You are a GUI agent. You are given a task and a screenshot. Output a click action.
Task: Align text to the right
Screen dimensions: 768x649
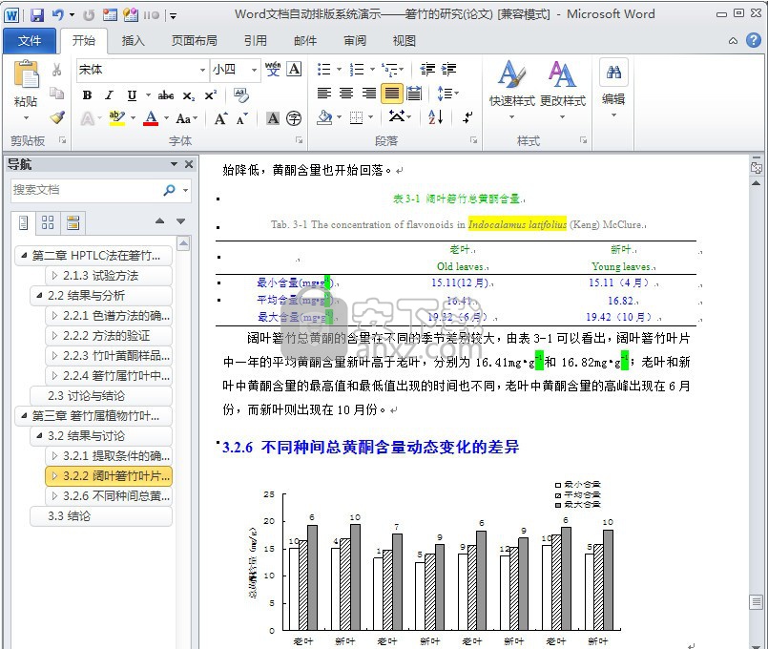[369, 93]
